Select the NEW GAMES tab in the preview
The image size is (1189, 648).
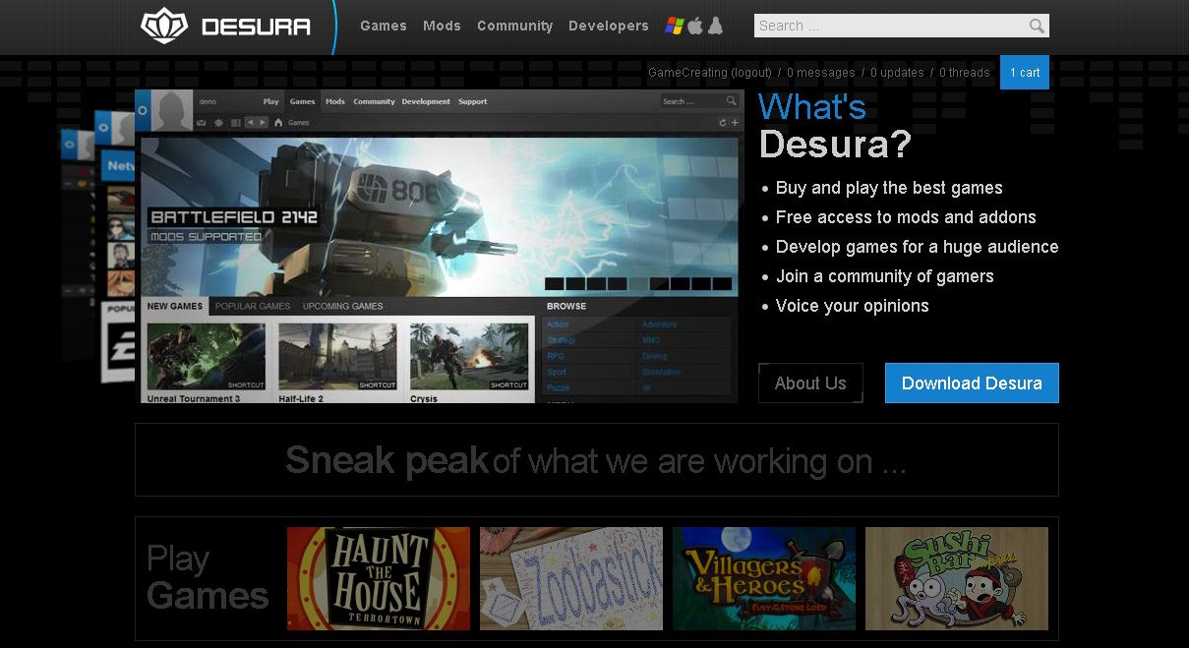175,306
